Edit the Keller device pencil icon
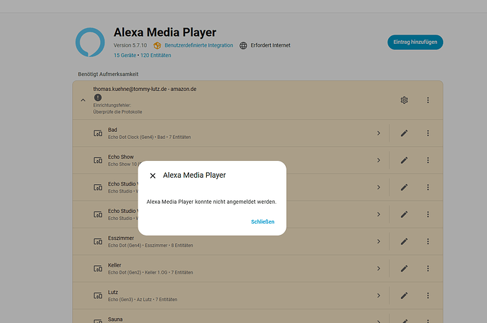The image size is (487, 323). (x=404, y=269)
